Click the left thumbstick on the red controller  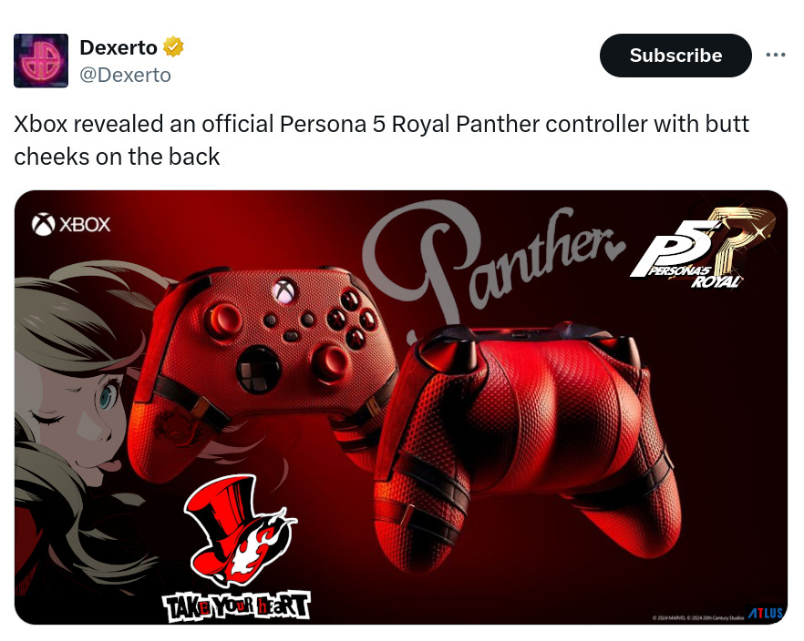coord(222,320)
